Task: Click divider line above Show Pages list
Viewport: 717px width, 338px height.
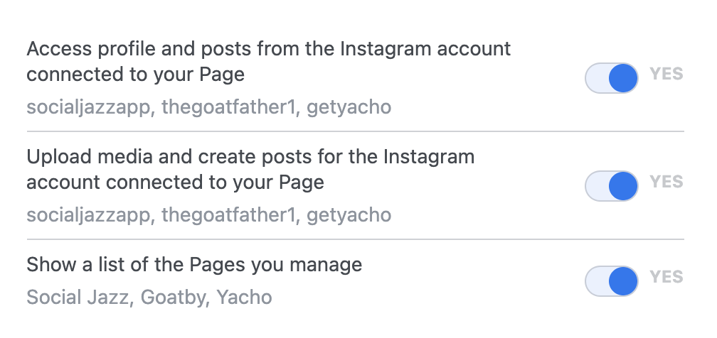Action: (355, 239)
